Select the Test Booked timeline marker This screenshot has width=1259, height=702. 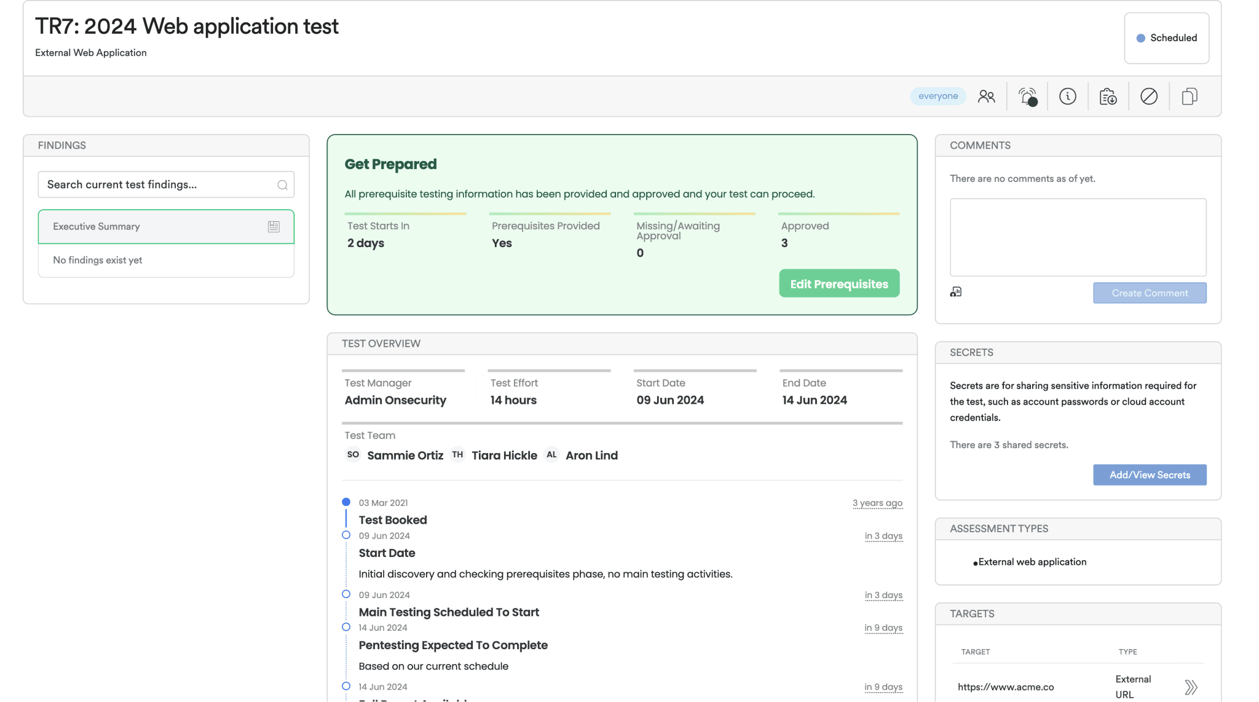[x=346, y=502]
